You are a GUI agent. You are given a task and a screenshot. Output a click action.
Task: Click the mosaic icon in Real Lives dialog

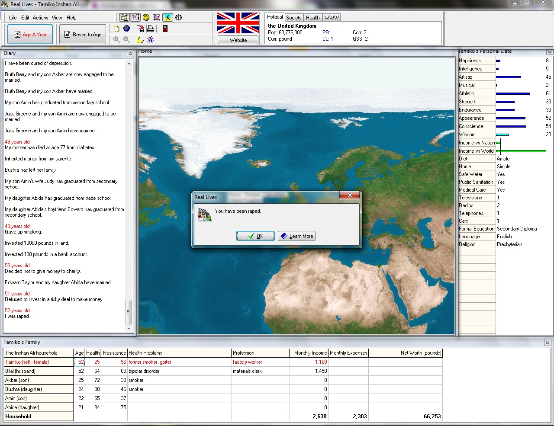coord(204,215)
